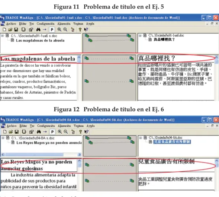
Task: Click New document icon in u91-1ua6 window
Action: click(x=4, y=29)
